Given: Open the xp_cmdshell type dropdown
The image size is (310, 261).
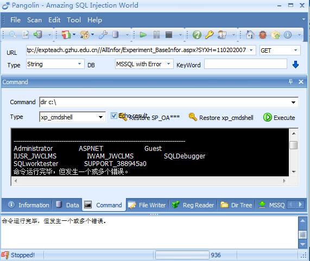Looking at the screenshot, I should point(100,117).
